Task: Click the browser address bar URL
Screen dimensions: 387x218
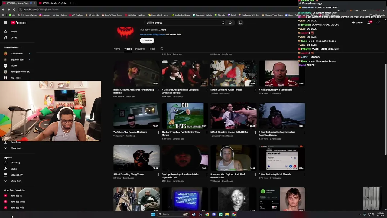Action: pyautogui.click(x=41, y=9)
